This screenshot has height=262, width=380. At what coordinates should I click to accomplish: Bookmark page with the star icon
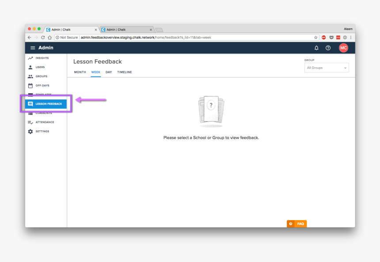click(x=316, y=38)
